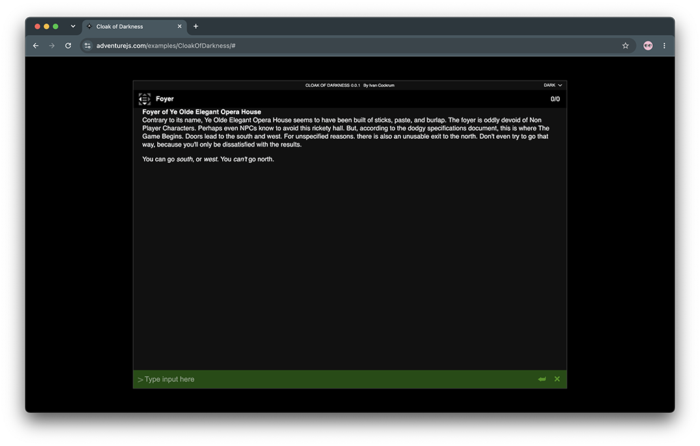This screenshot has height=446, width=700.
Task: Bookmark this page with the star icon
Action: coord(625,46)
